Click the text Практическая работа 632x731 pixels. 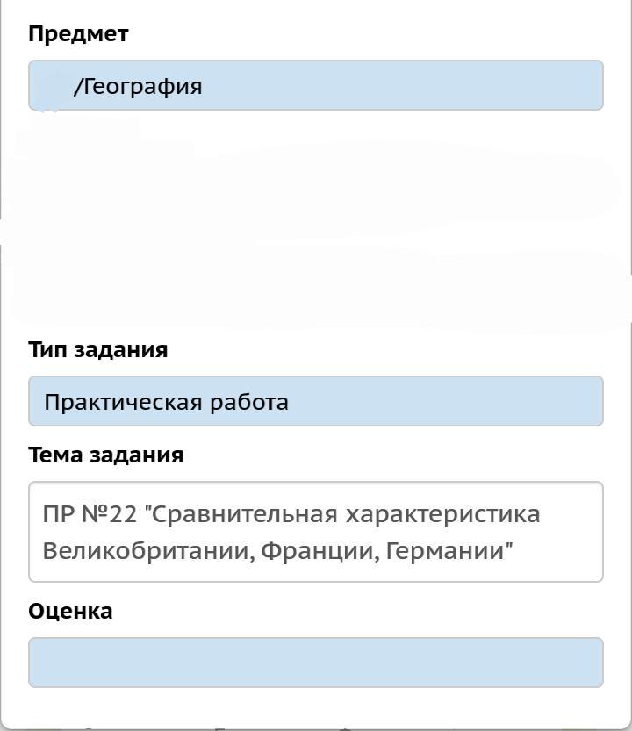click(x=166, y=402)
